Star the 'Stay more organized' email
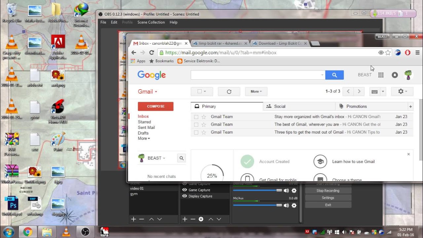 click(x=204, y=117)
